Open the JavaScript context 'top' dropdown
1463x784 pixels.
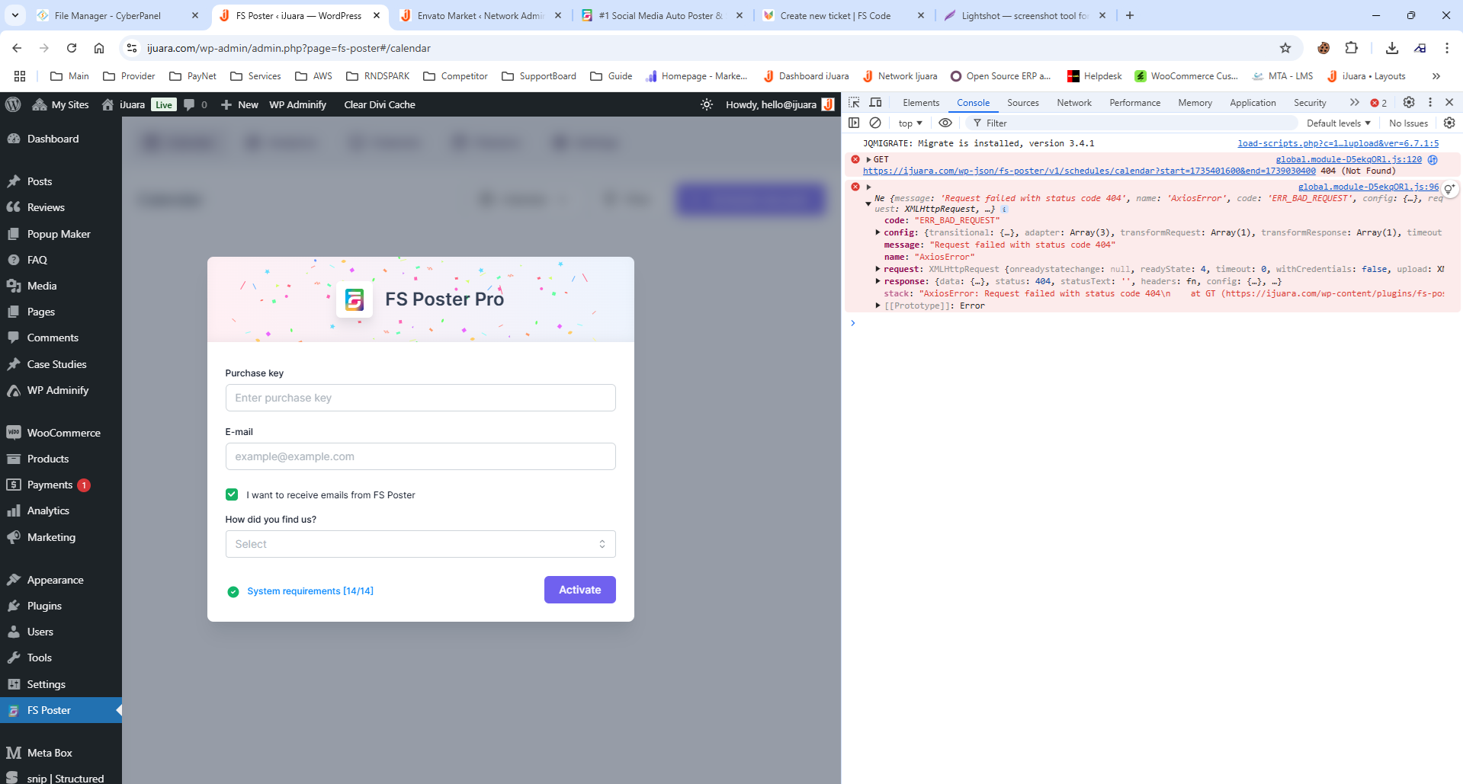point(910,123)
